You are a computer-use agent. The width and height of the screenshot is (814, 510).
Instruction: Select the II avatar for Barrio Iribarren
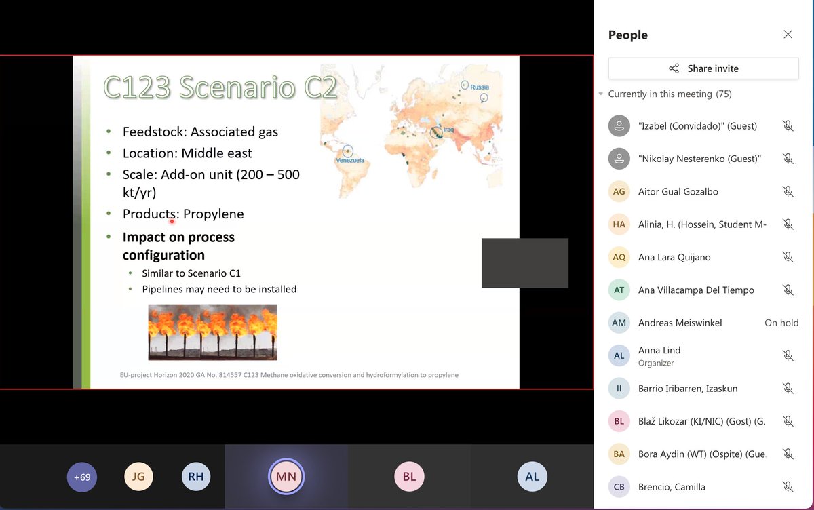619,389
